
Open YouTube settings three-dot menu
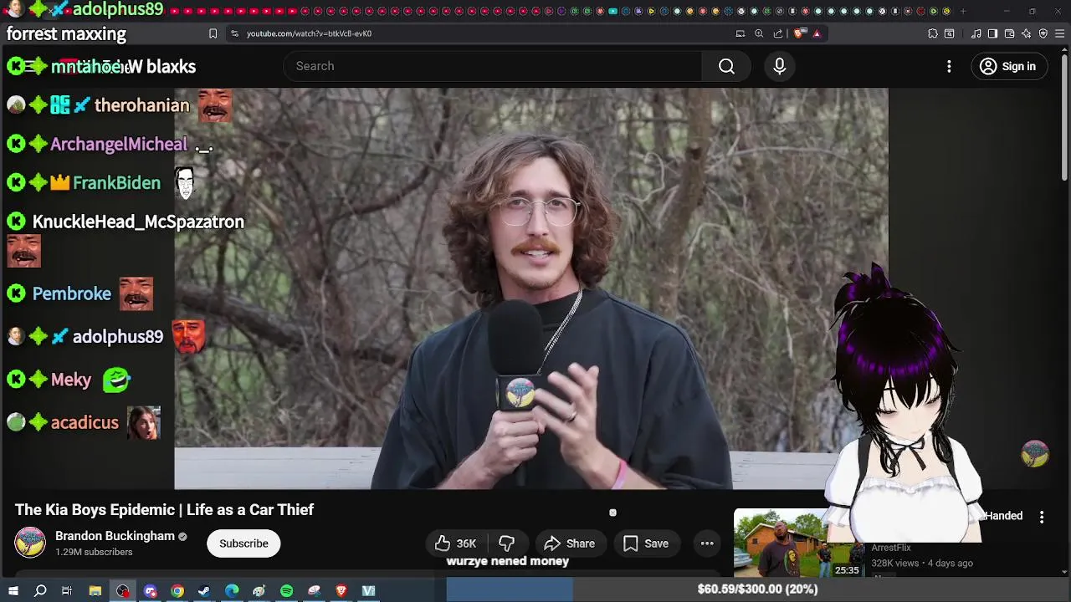point(949,66)
